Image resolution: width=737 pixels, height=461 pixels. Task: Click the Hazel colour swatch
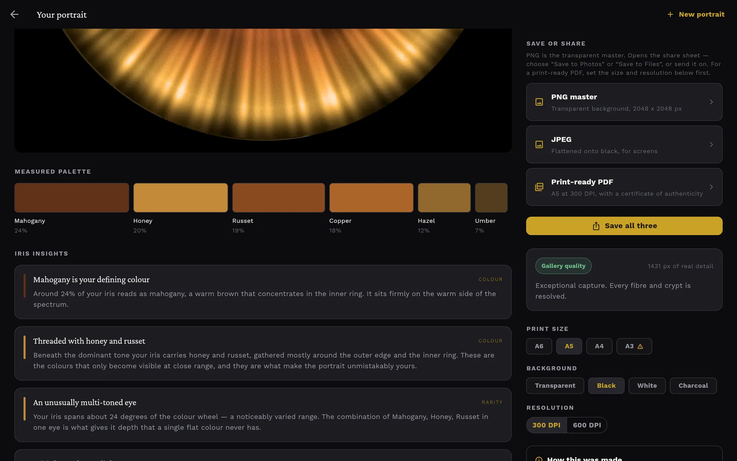(444, 197)
